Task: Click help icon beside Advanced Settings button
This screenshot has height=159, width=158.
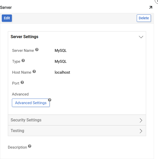Action: coord(50,100)
